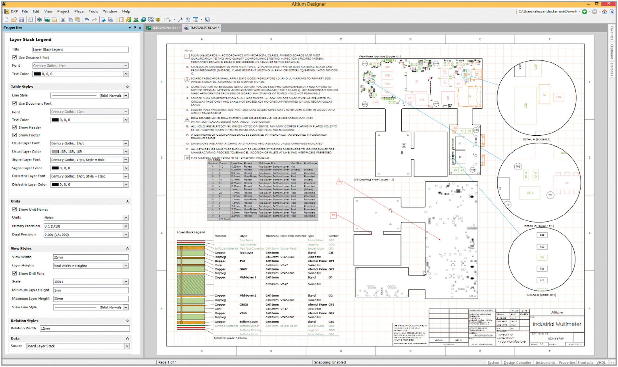The width and height of the screenshot is (618, 367).
Task: Open the Instruments panel button
Action: point(545,363)
